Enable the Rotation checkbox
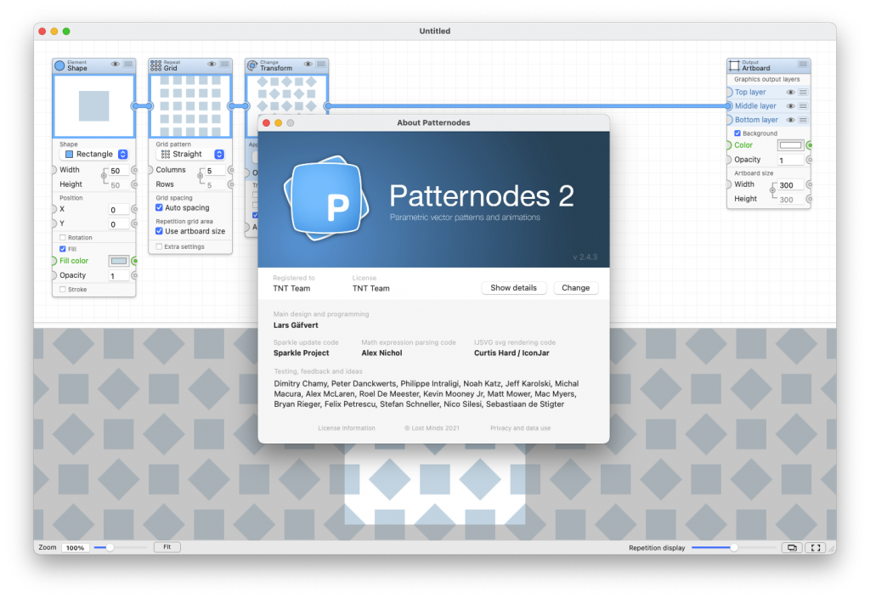Image resolution: width=870 pixels, height=599 pixels. (x=63, y=237)
